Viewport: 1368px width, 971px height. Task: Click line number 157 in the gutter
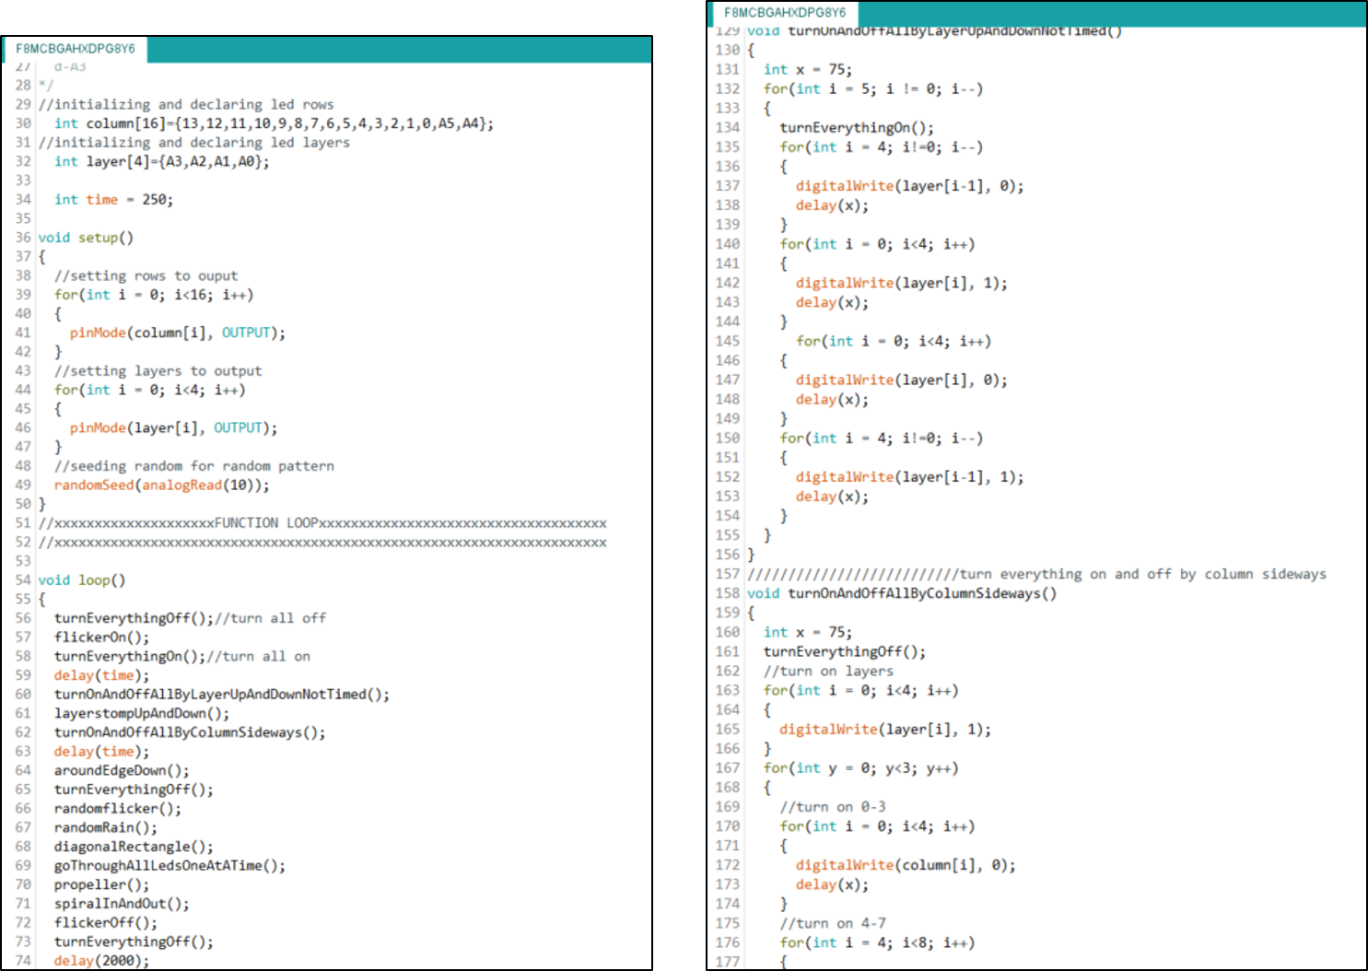click(728, 574)
